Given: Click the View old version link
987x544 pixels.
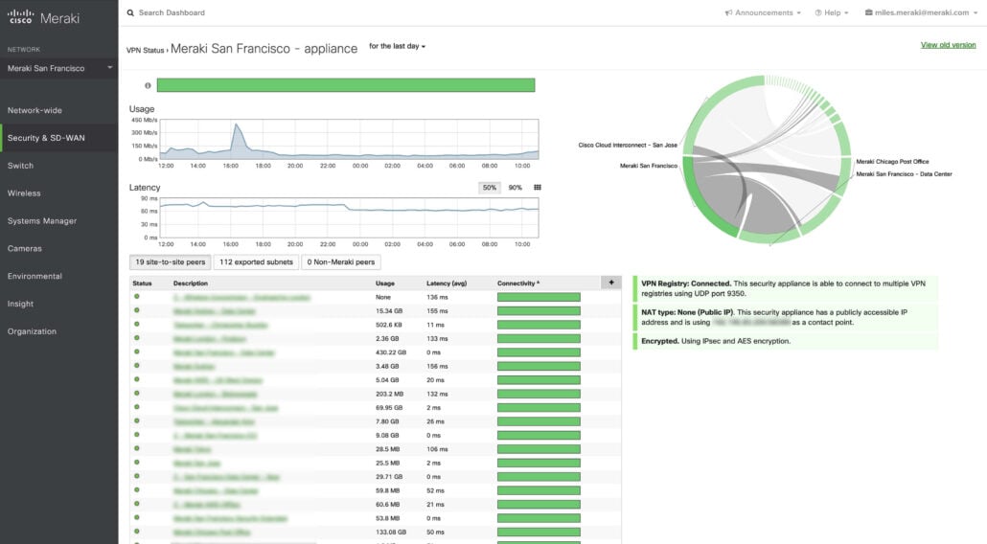Looking at the screenshot, I should 948,45.
